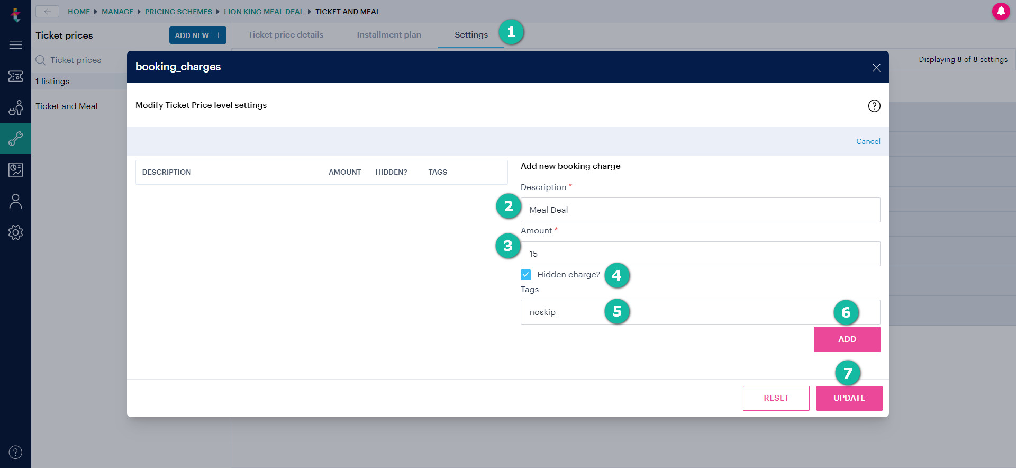
Task: Focus the Amount input field
Action: pos(700,254)
